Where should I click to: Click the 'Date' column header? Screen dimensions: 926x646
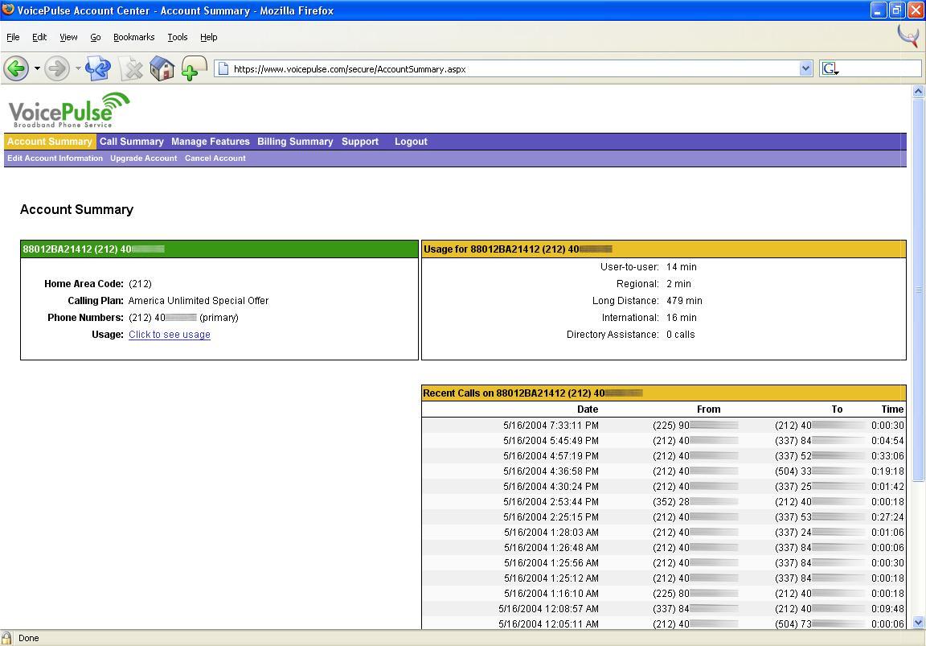588,409
